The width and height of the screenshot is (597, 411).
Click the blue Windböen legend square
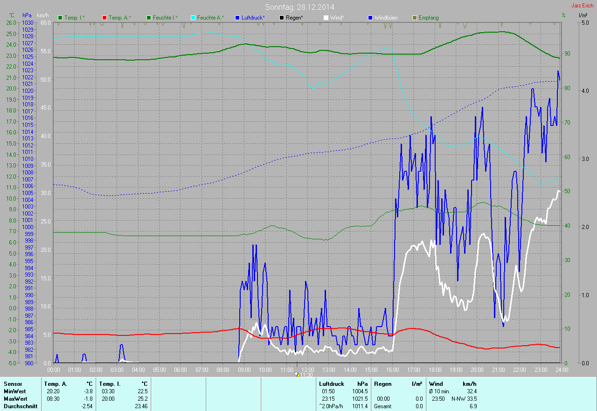(x=370, y=18)
